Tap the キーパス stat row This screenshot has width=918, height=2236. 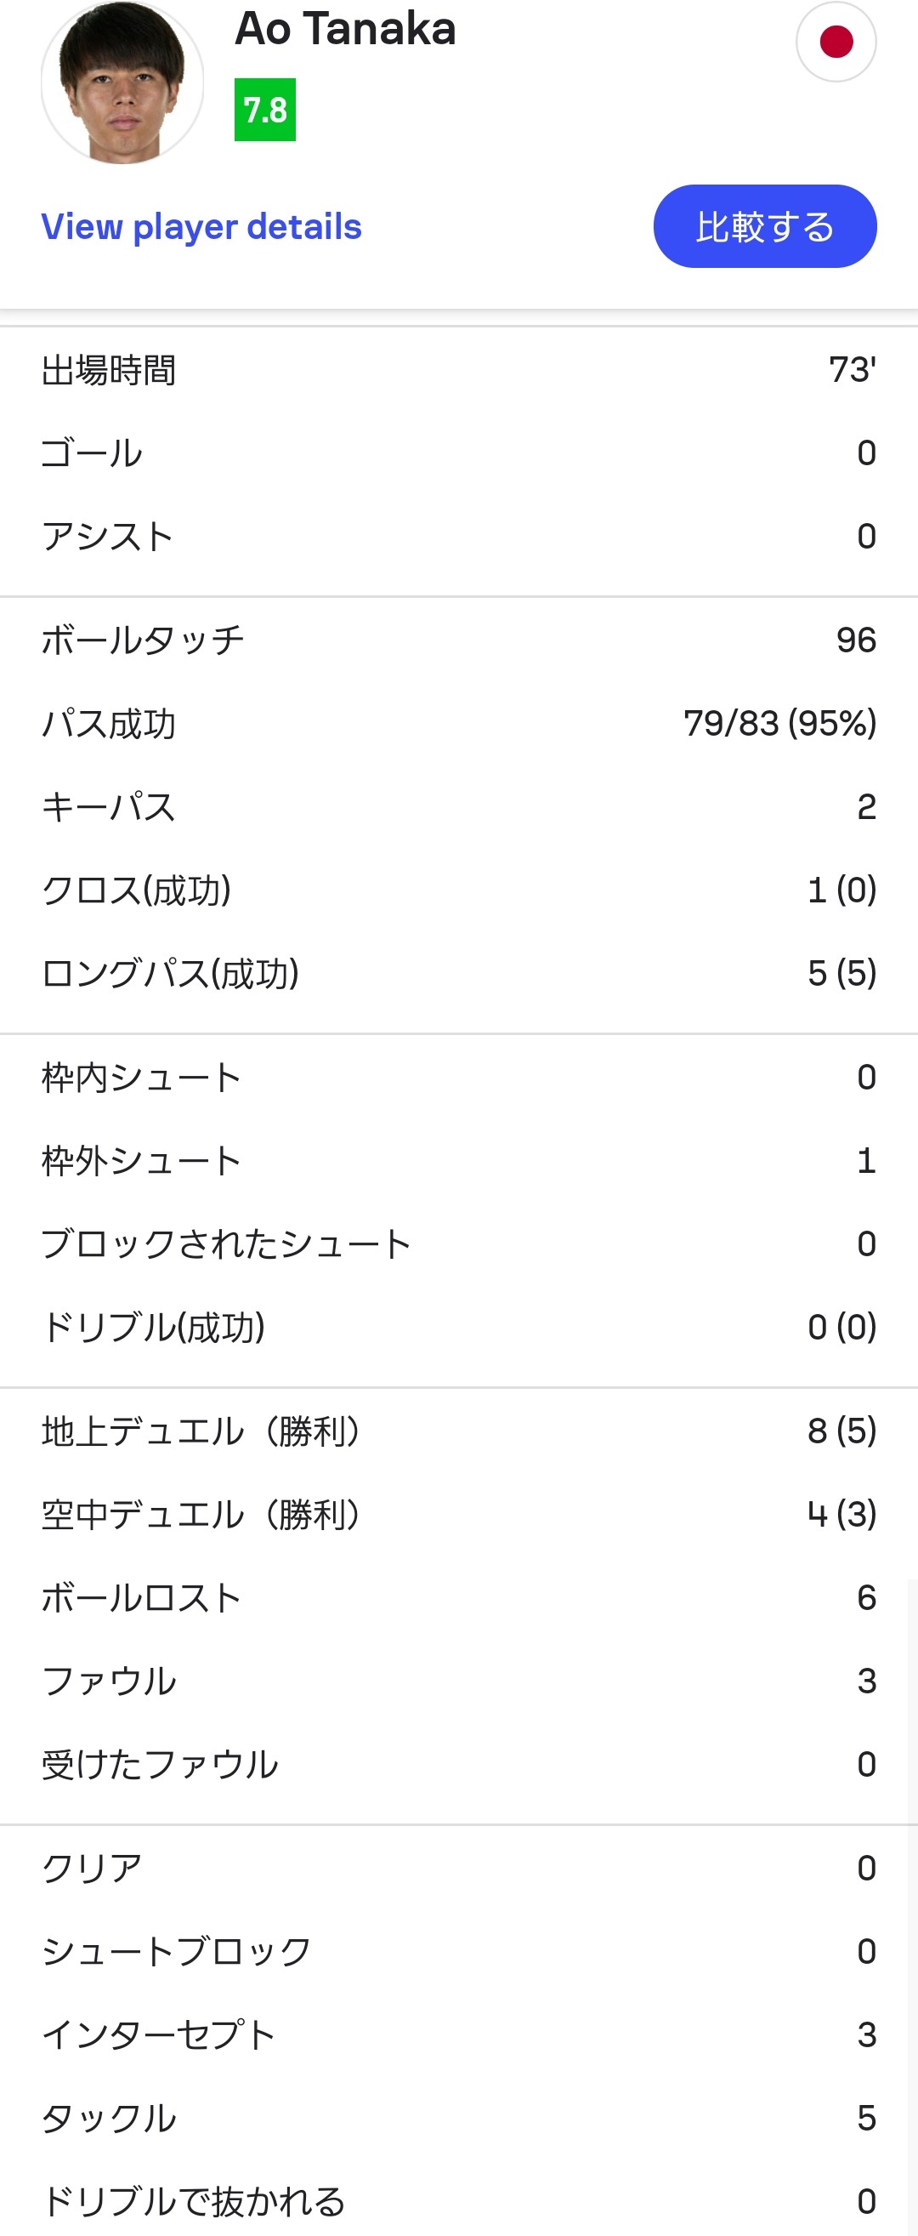click(x=458, y=807)
